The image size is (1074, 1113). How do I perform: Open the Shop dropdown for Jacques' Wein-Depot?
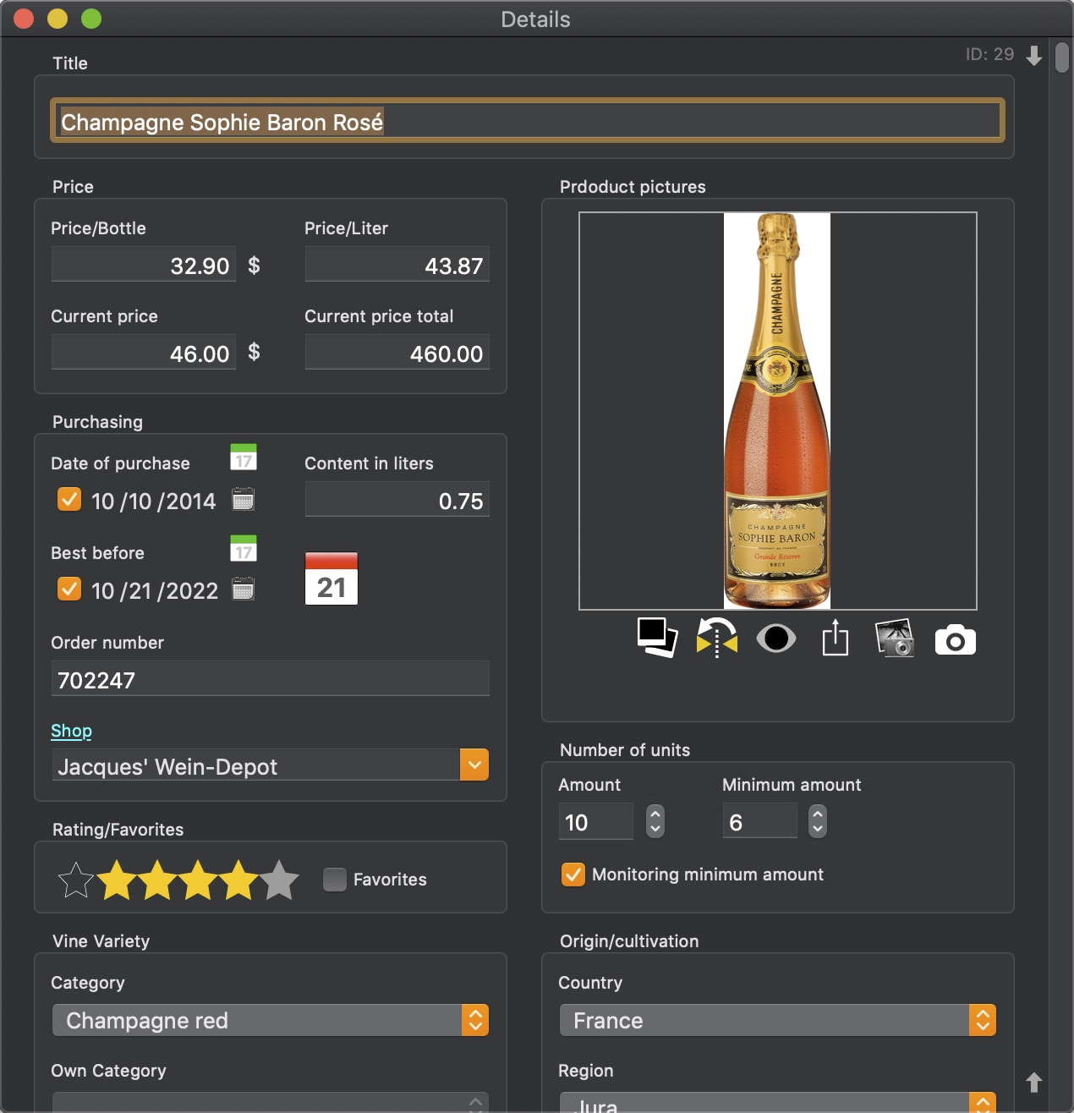pos(474,765)
